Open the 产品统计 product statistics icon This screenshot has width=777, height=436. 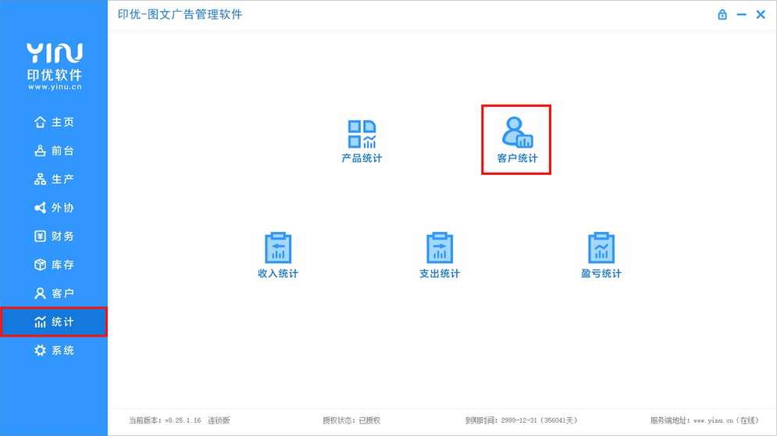pyautogui.click(x=362, y=141)
